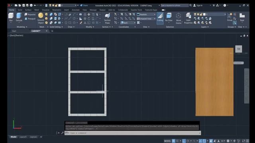
Task: Open the Unsaved View dropdown
Action: [x=146, y=19]
